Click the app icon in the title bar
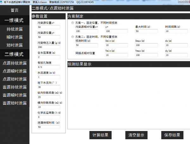Viewport: 190px width, 144px height. (2, 2)
